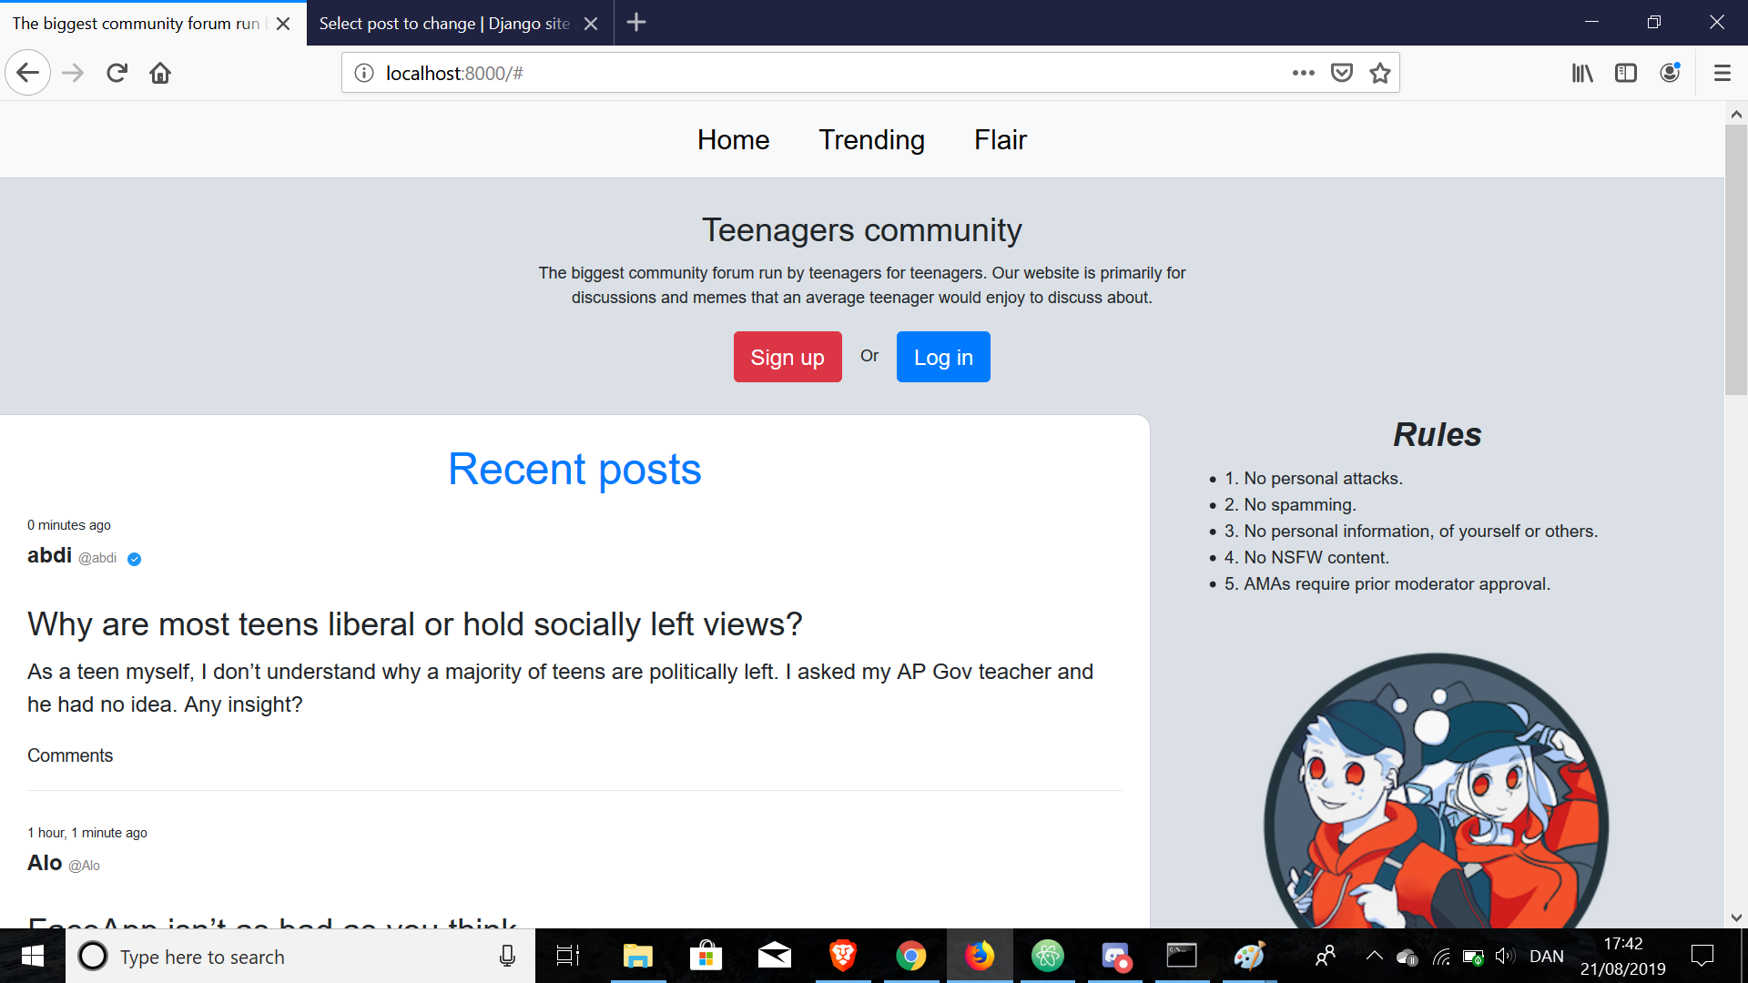Viewport: 1748px width, 983px height.
Task: Launch Chrome from the taskbar
Action: tap(911, 955)
